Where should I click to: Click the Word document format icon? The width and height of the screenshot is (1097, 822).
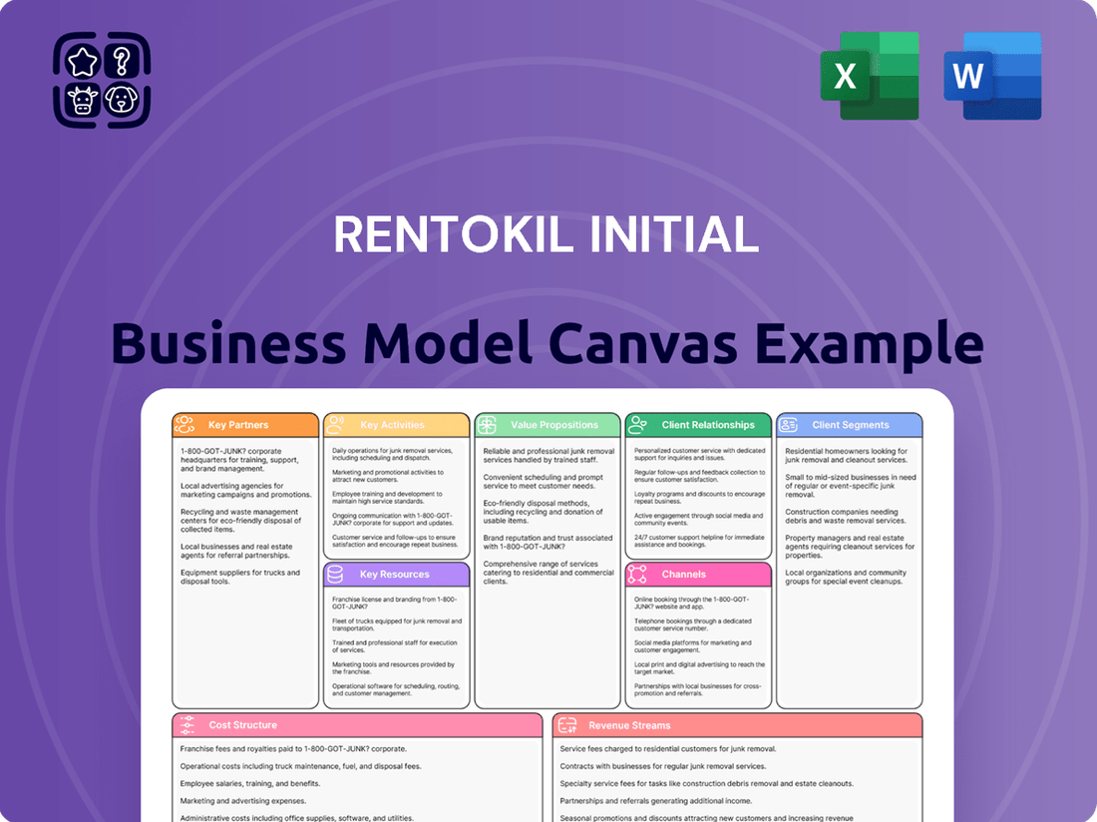pos(992,76)
